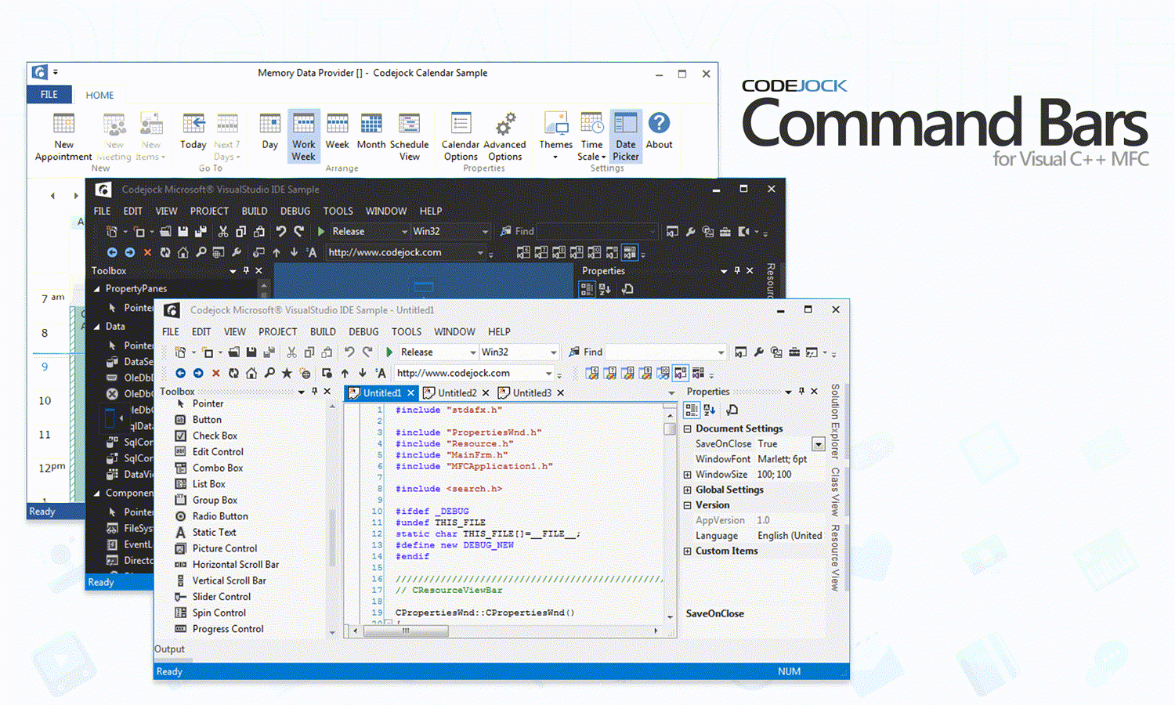1175x705 pixels.
Task: Click Property Pages icon in front Properties panel
Action: (732, 410)
